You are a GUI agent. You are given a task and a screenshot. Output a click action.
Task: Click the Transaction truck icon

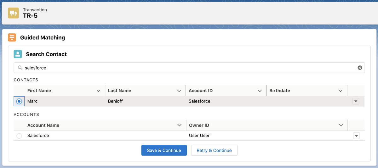[13, 13]
